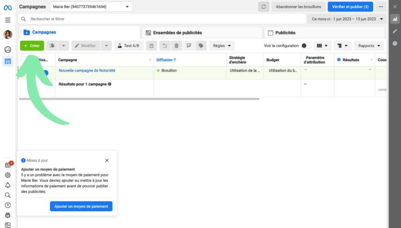The height and width of the screenshot is (228, 401).
Task: Open the hamburger menu in left sidebar
Action: click(8, 20)
